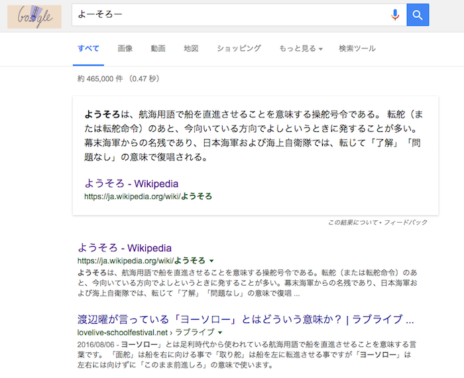This screenshot has width=464, height=378.
Task: Click the blue magnifier search button
Action: [418, 15]
